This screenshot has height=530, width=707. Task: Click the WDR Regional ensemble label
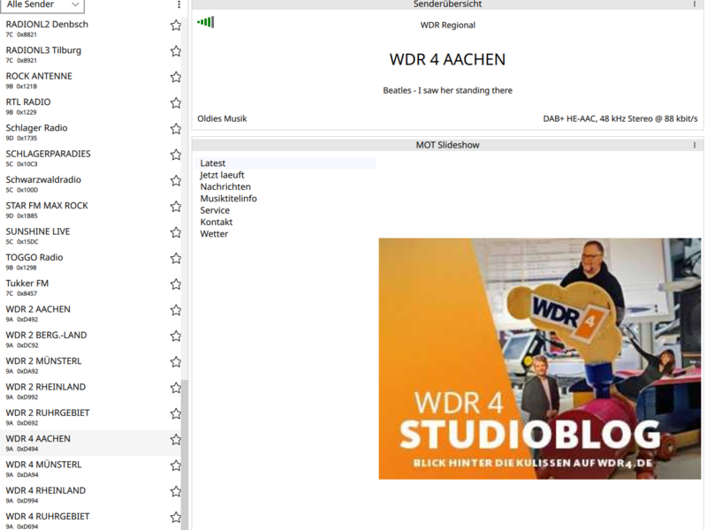(448, 26)
